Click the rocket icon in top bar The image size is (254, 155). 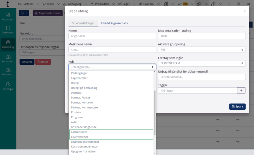(x=199, y=4)
